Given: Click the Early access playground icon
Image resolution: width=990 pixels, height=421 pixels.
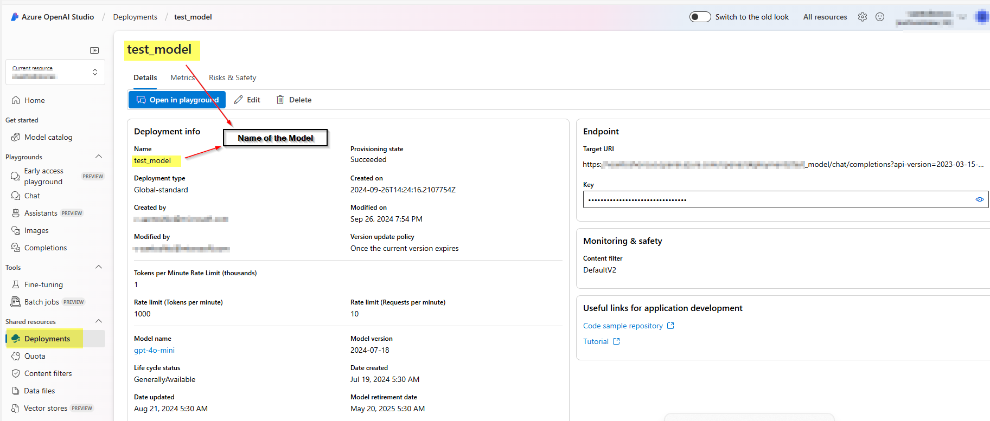Looking at the screenshot, I should tap(15, 176).
